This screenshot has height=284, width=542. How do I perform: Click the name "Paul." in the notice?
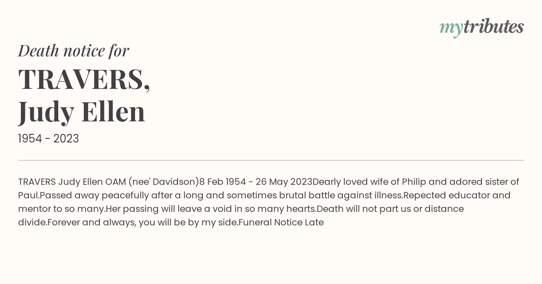click(x=29, y=196)
